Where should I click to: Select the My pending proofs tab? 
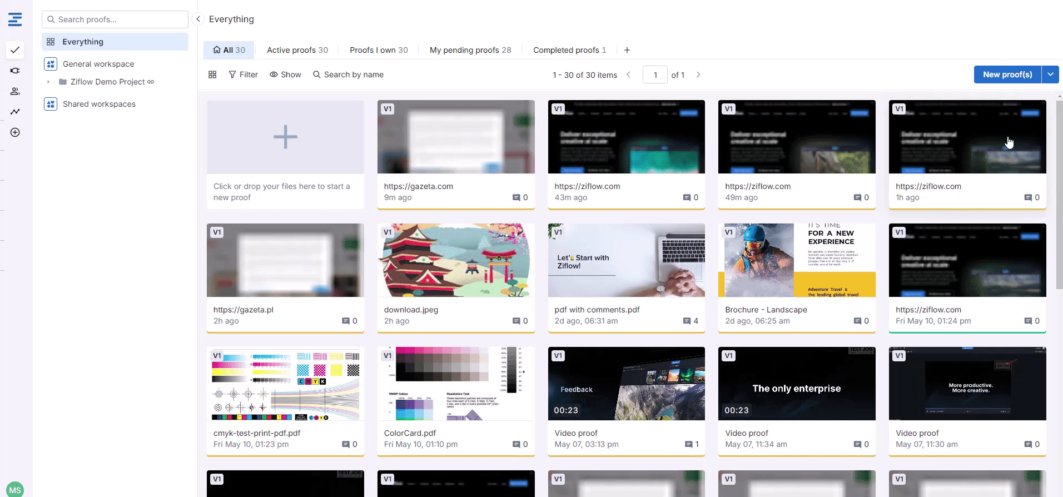470,50
